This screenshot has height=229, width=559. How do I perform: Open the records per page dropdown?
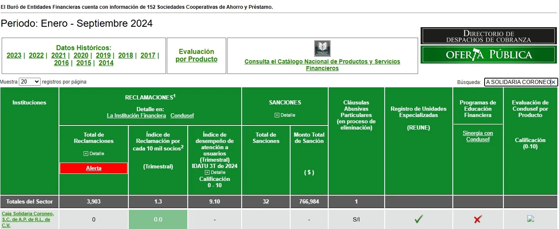30,82
